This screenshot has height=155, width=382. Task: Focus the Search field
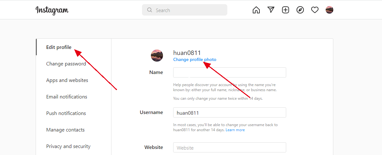pos(185,10)
